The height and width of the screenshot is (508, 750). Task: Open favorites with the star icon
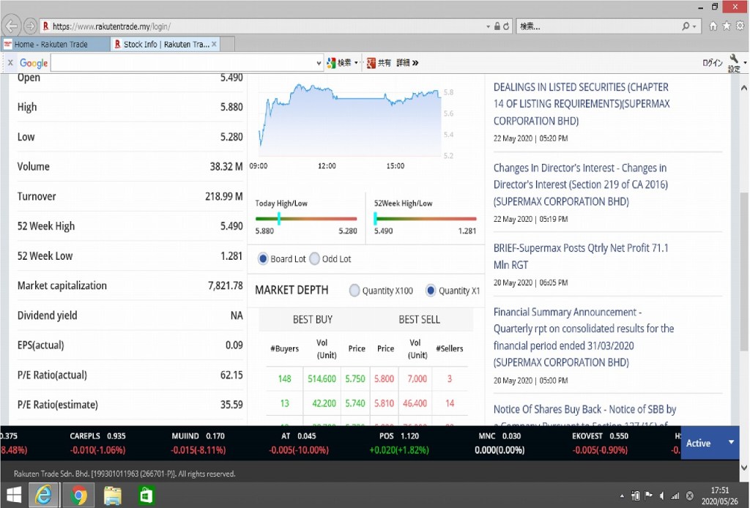pyautogui.click(x=727, y=26)
